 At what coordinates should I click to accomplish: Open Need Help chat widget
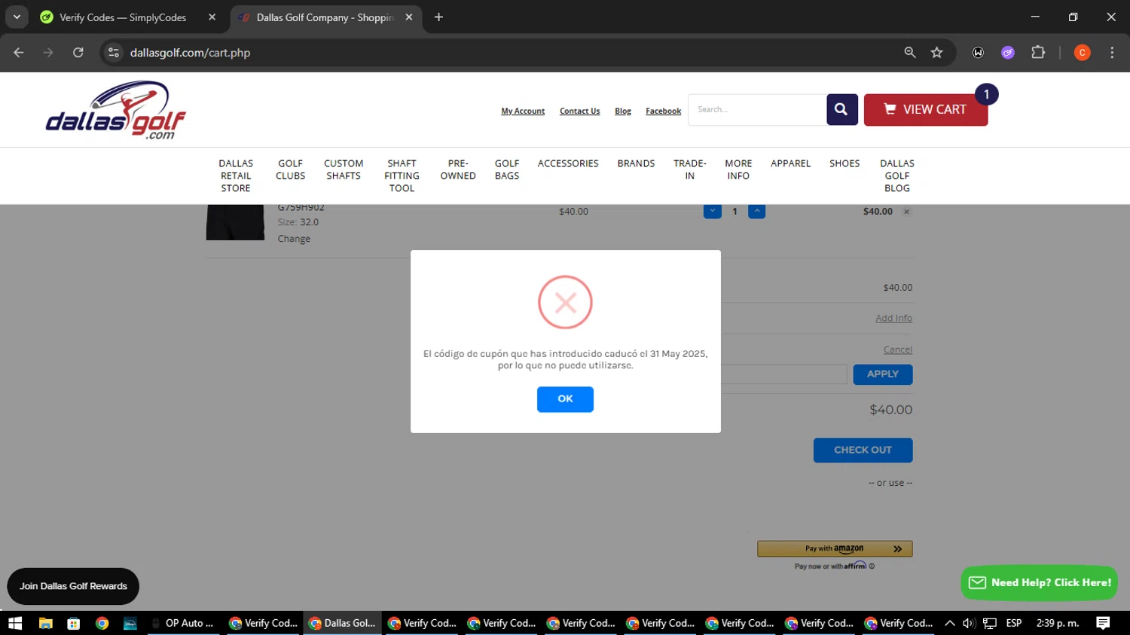tap(1039, 583)
